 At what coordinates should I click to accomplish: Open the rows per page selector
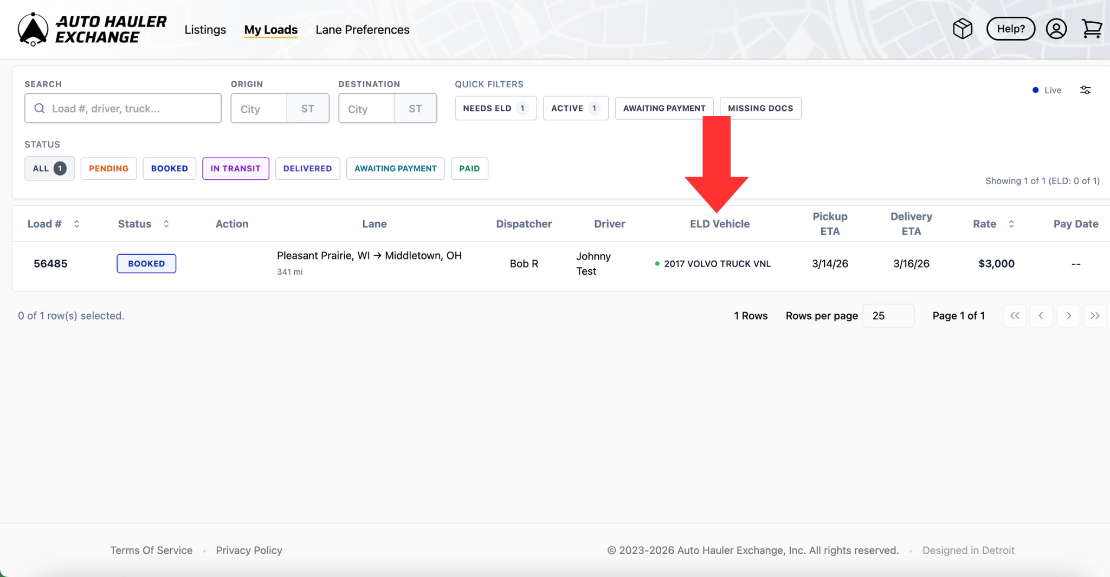(888, 316)
